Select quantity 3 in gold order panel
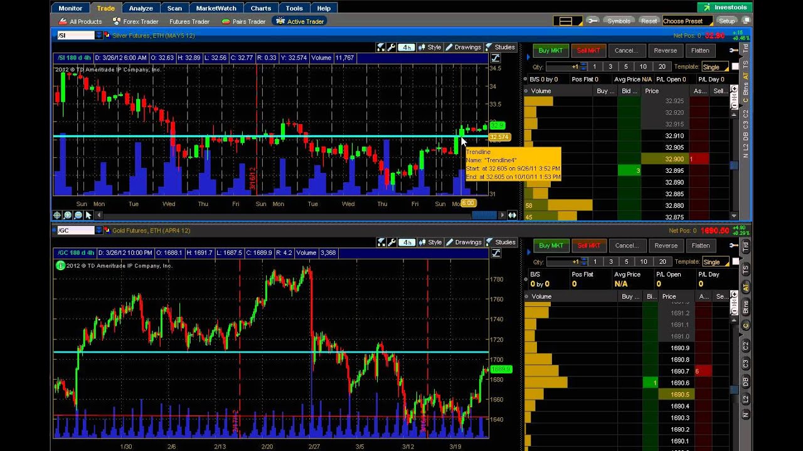The height and width of the screenshot is (451, 803). [x=610, y=262]
